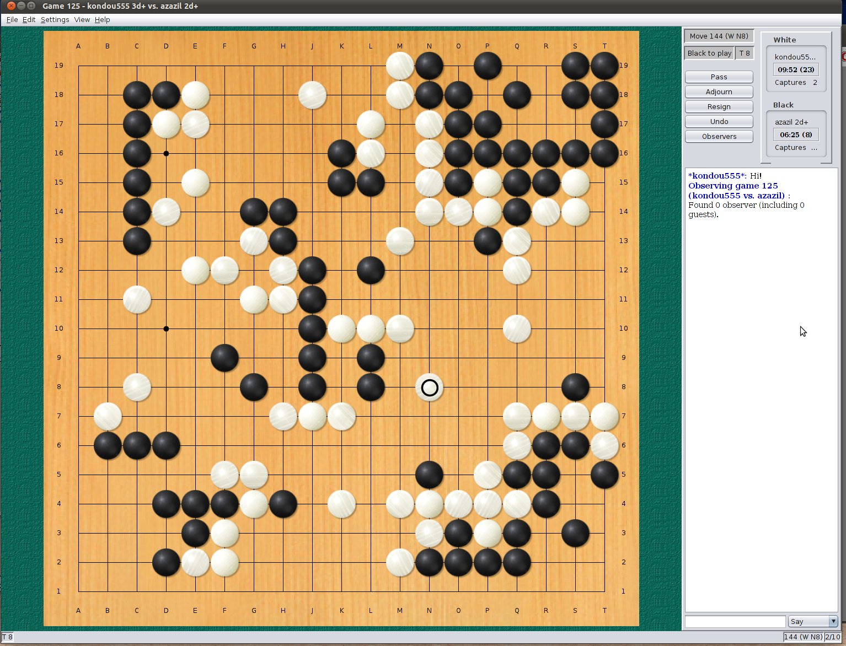This screenshot has width=846, height=646.
Task: Click the black stone at S3
Action: coord(575,533)
